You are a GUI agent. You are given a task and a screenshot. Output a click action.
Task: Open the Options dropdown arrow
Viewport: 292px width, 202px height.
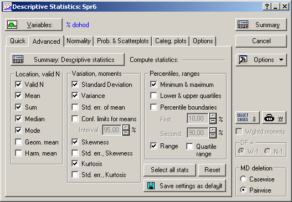click(x=281, y=60)
